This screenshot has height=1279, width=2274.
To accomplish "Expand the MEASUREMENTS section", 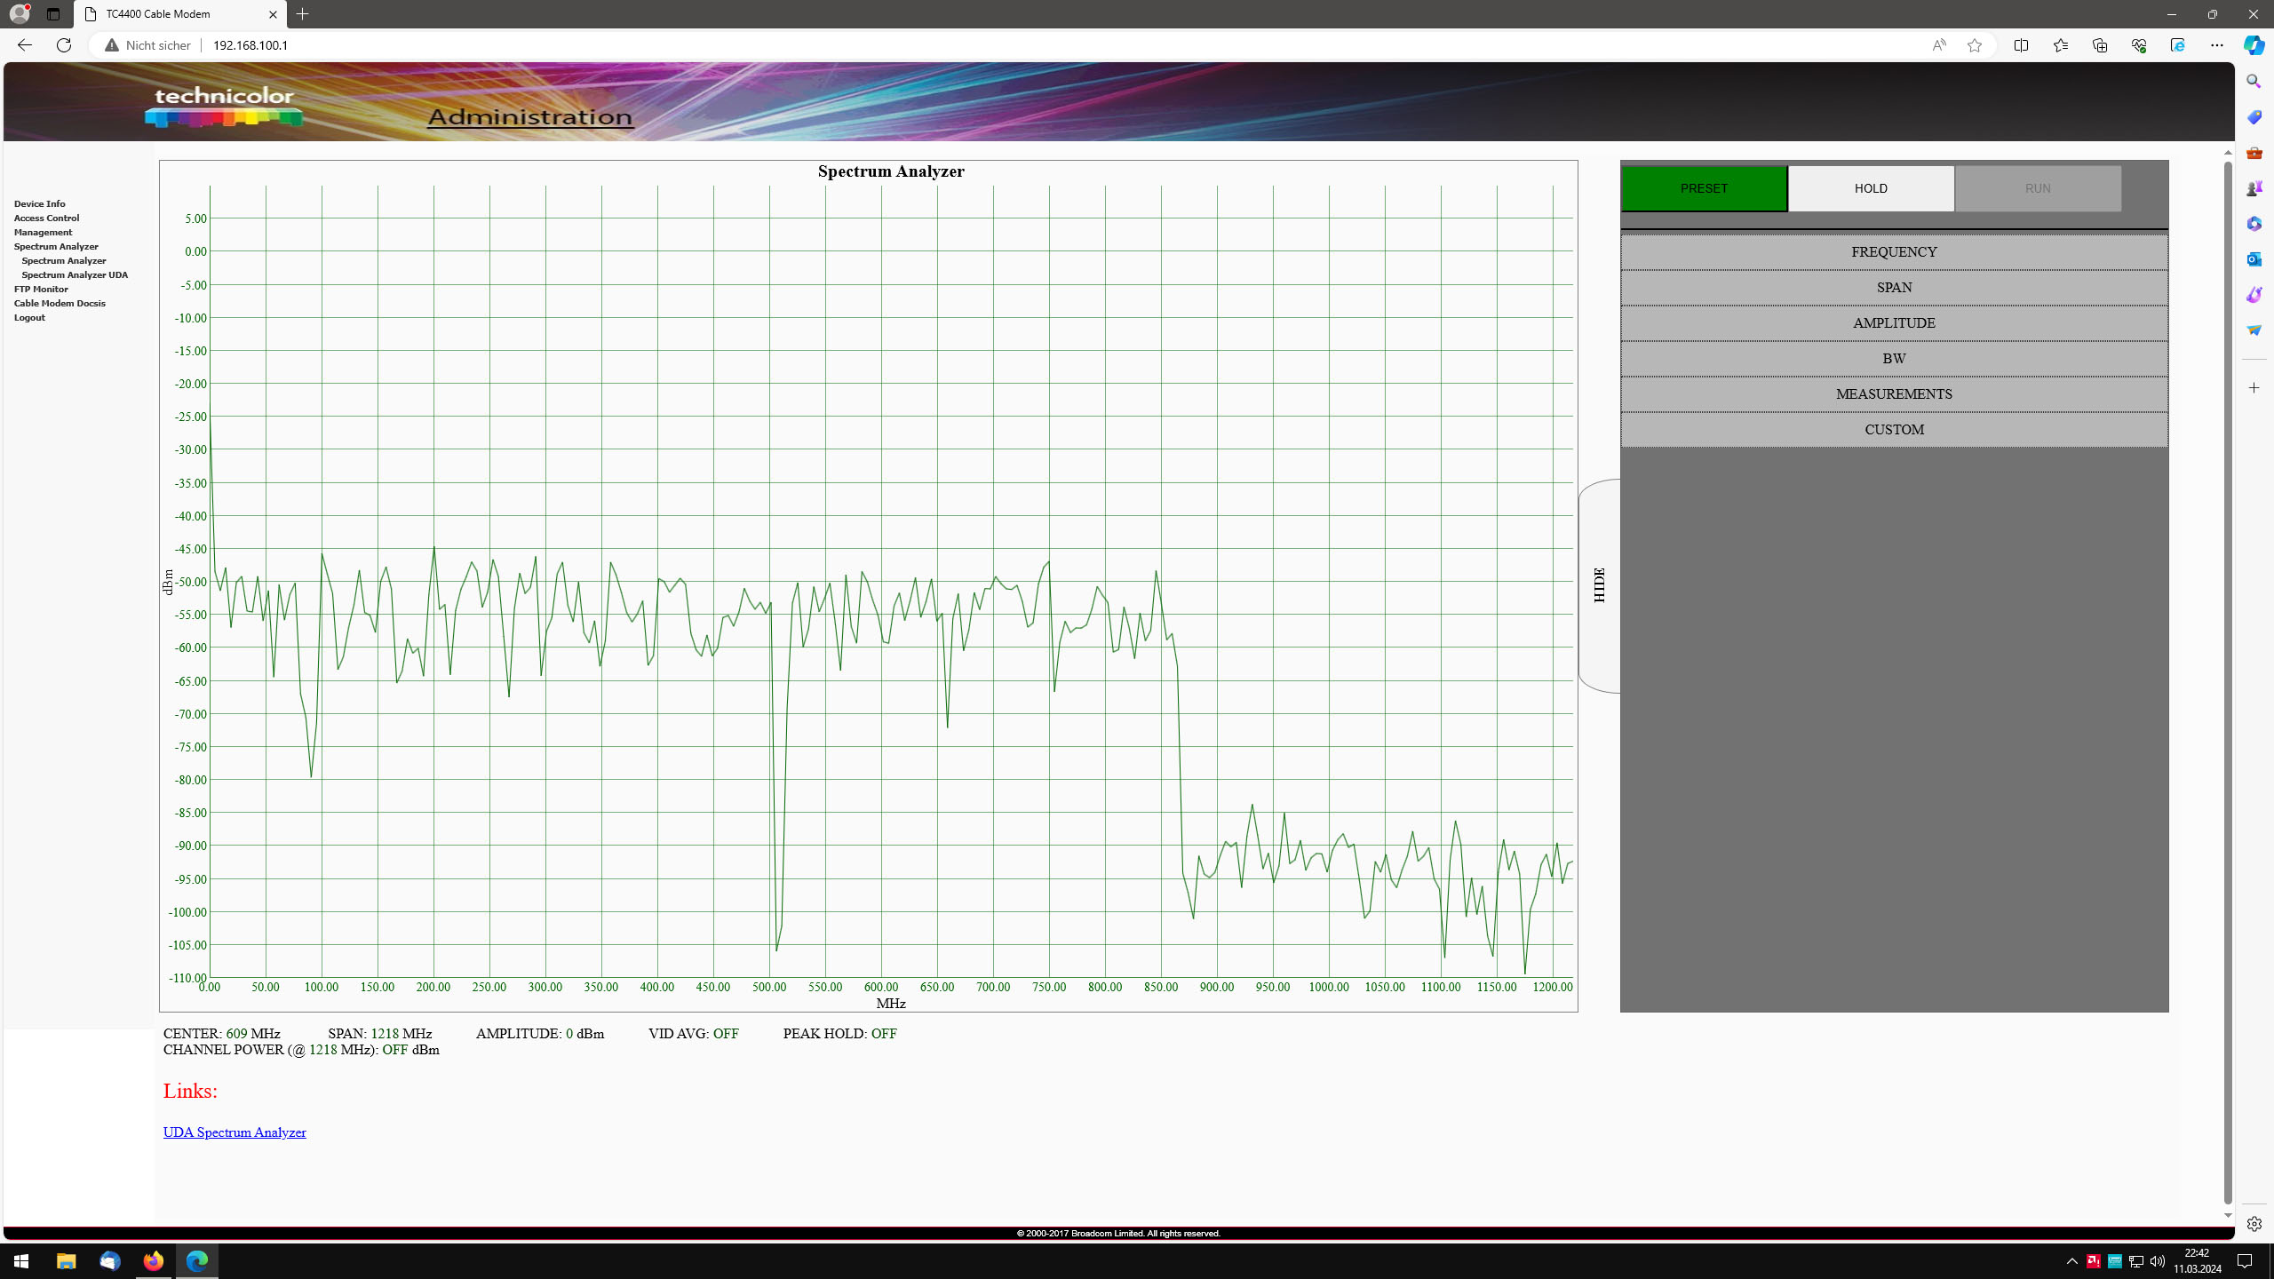I will tap(1894, 394).
